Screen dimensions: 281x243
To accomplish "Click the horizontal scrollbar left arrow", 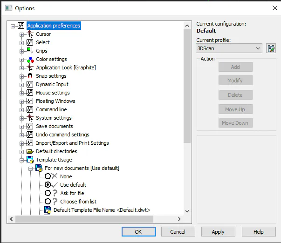I will click(11, 219).
